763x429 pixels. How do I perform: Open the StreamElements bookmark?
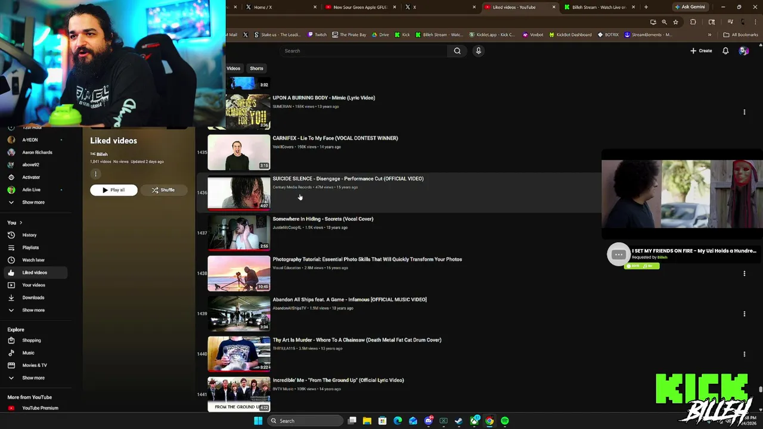pos(648,35)
